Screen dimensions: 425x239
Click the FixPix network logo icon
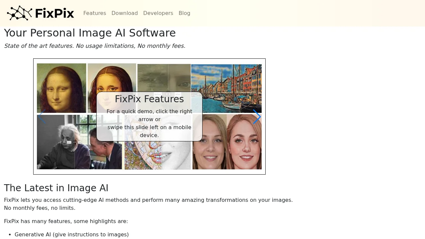(x=19, y=13)
